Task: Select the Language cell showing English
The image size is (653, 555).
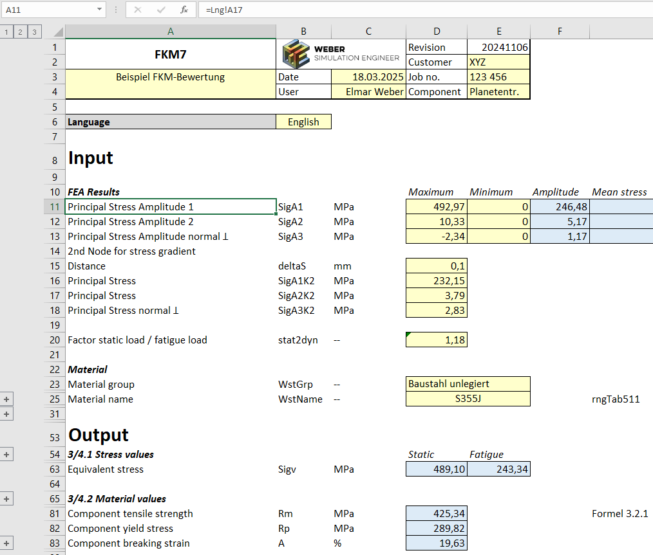Action: 303,122
